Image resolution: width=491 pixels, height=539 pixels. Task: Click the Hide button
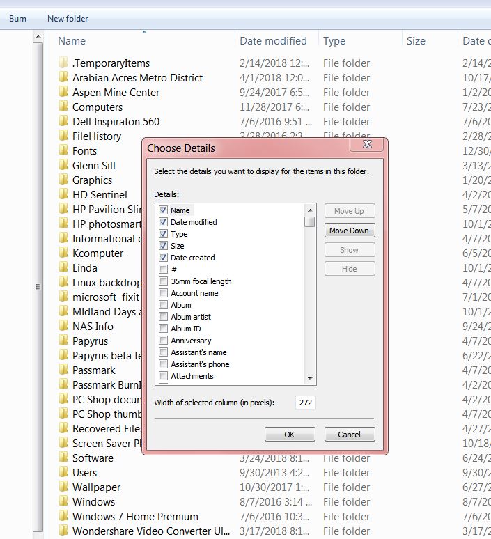[350, 269]
